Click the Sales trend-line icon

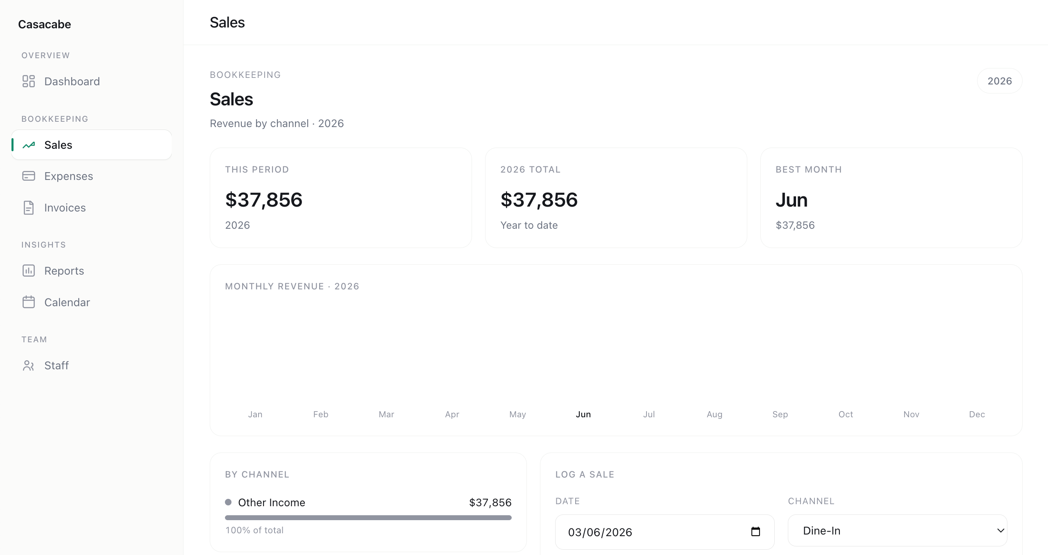click(29, 145)
